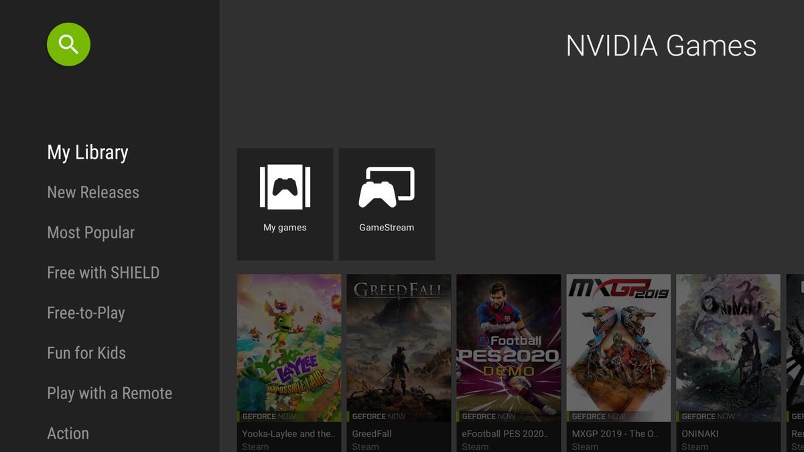Click GeForce NOW badge on eFootball PES

(488, 417)
